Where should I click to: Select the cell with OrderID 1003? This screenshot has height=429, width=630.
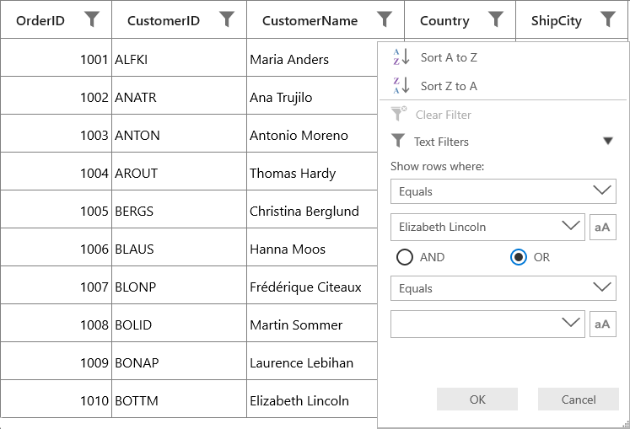click(x=56, y=133)
